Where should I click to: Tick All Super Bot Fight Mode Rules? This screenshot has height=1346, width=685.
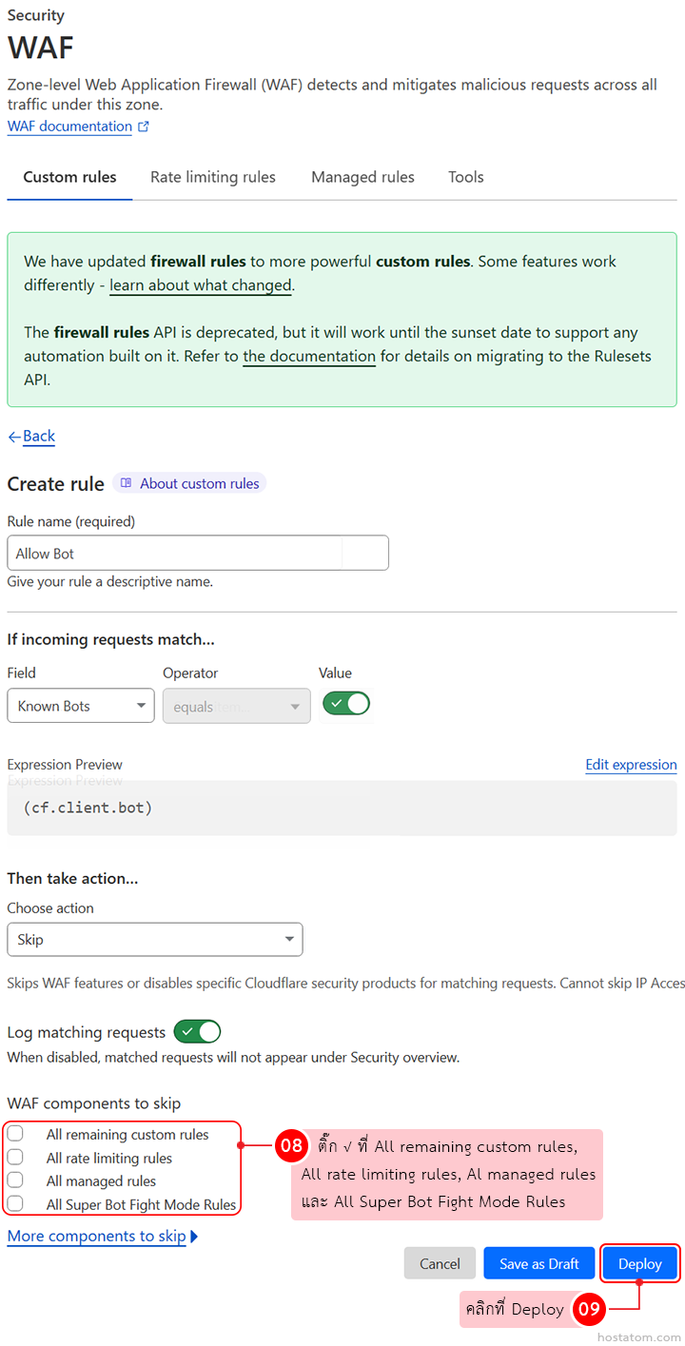[15, 1204]
